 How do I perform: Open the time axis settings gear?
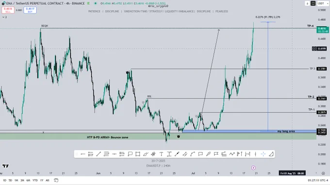323,173
